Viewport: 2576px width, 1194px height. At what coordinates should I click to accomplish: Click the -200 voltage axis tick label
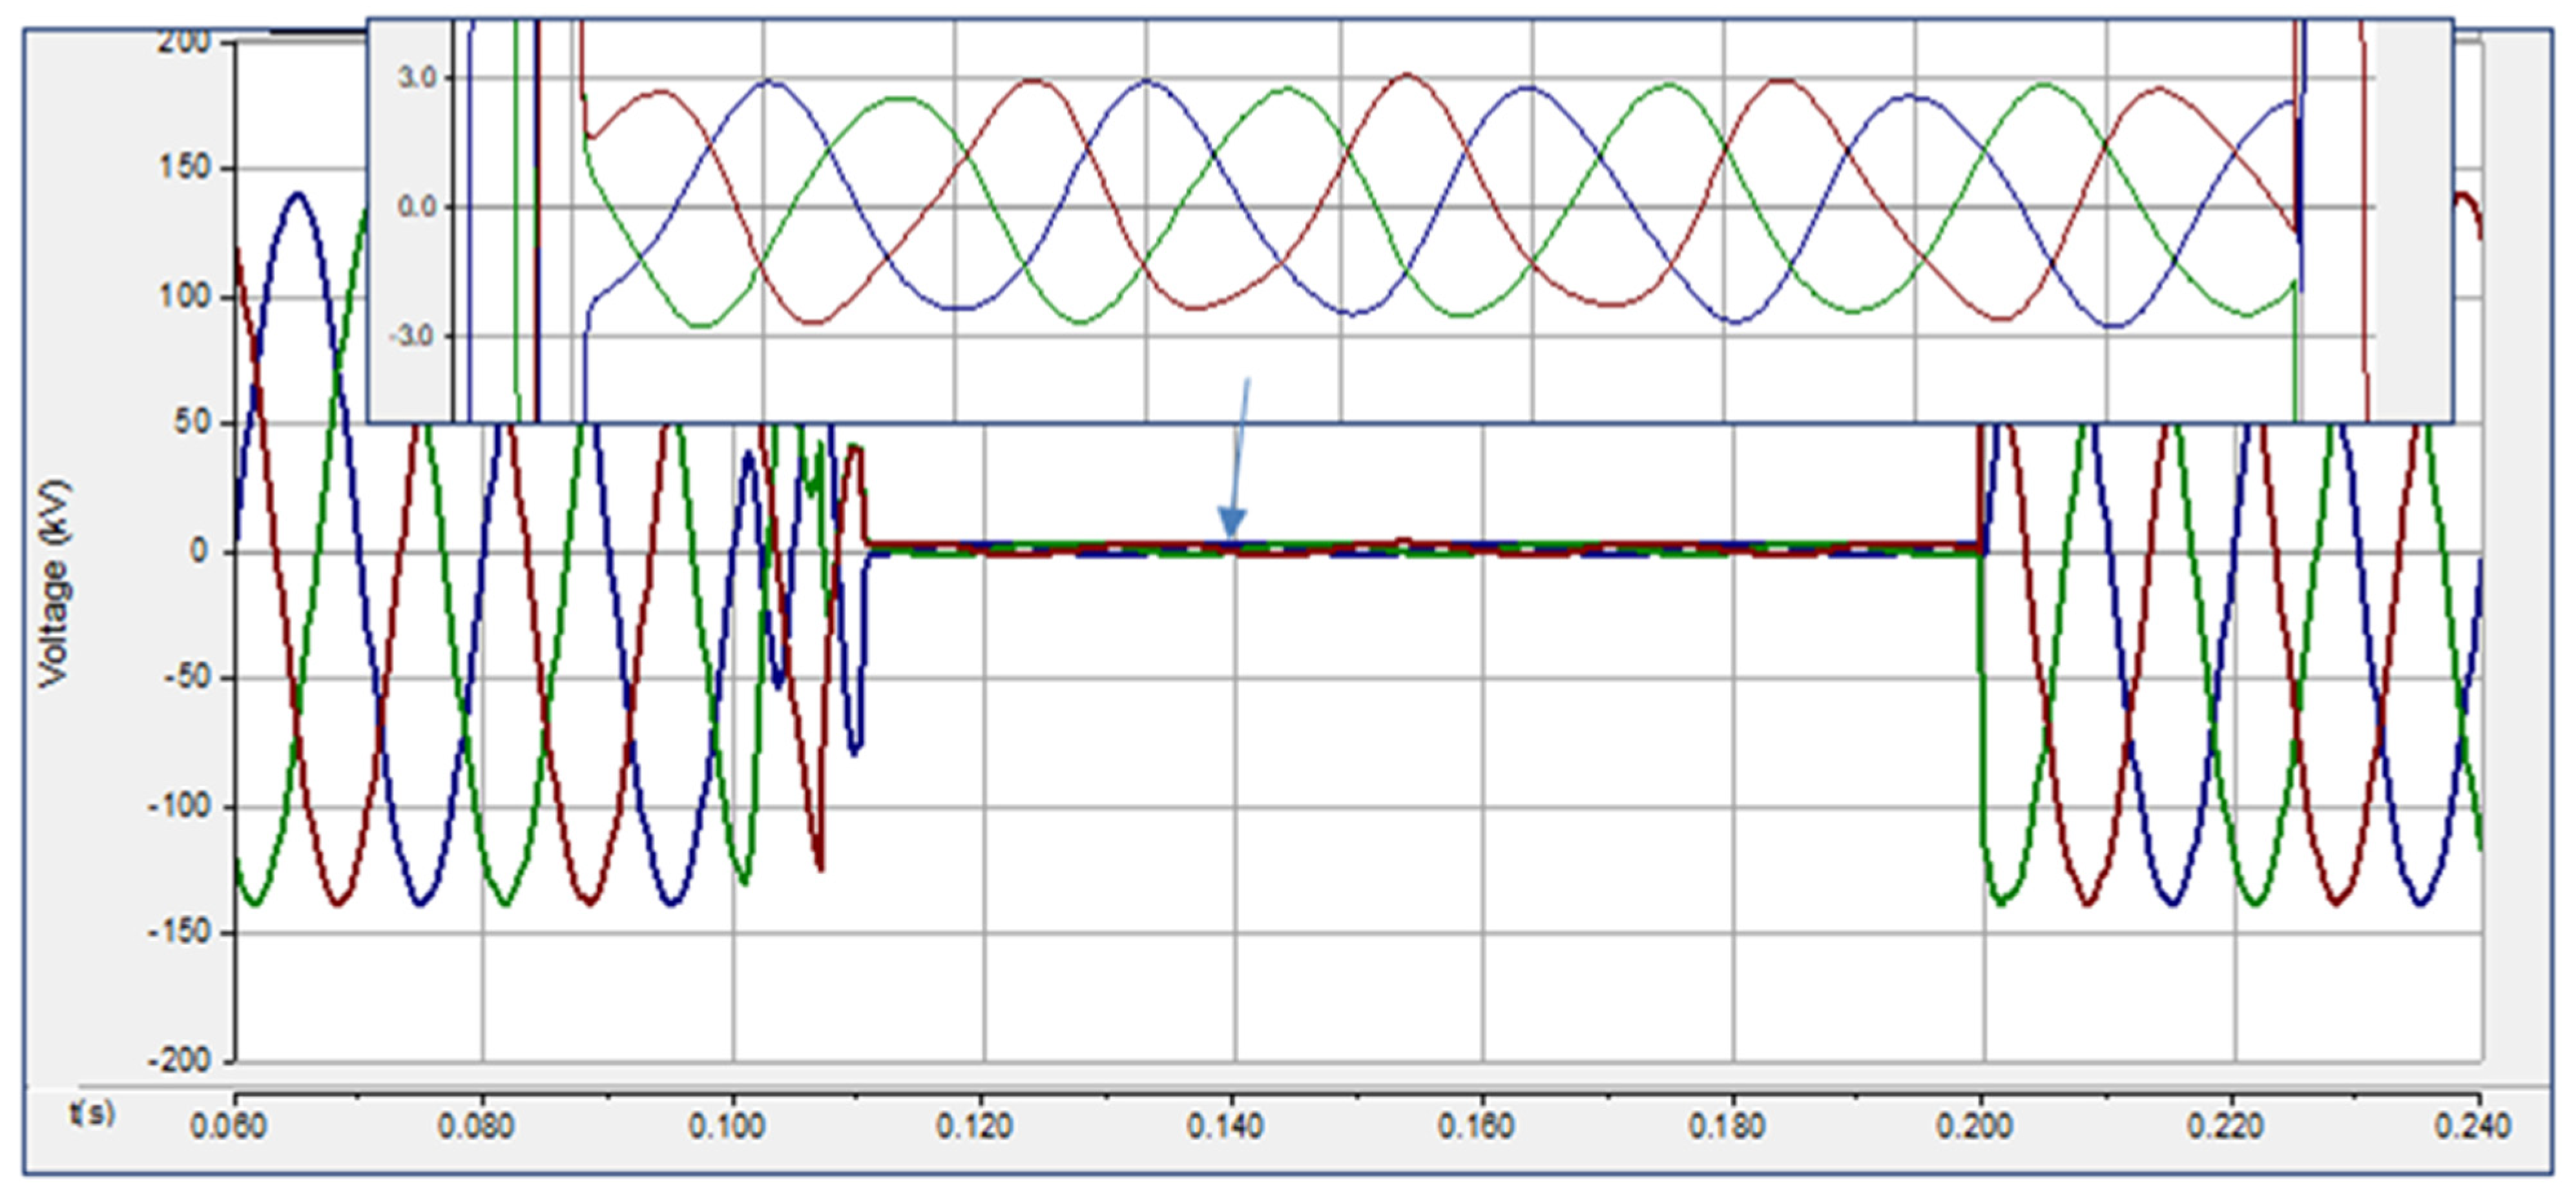tap(179, 1060)
